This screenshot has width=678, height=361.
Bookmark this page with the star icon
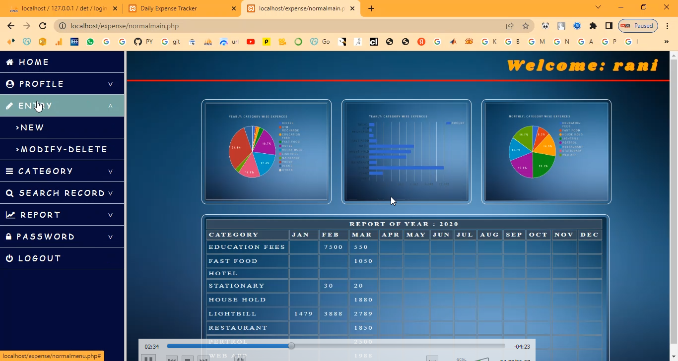point(526,26)
